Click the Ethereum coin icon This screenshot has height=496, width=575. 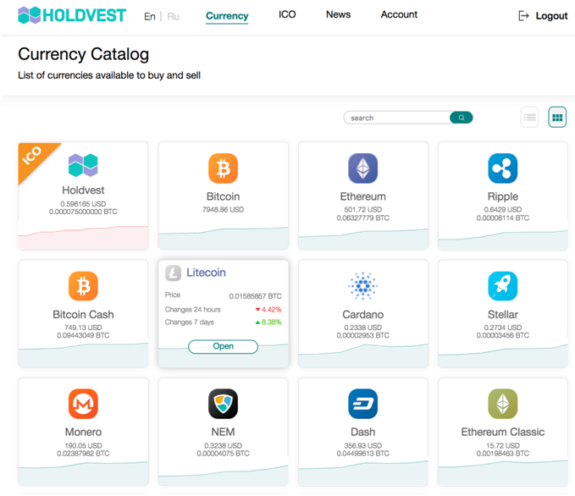point(362,168)
